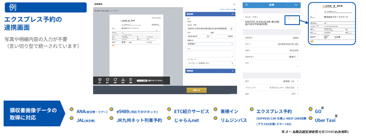
Task: Close the mobile 経費 screen with X
Action: coord(247,4)
